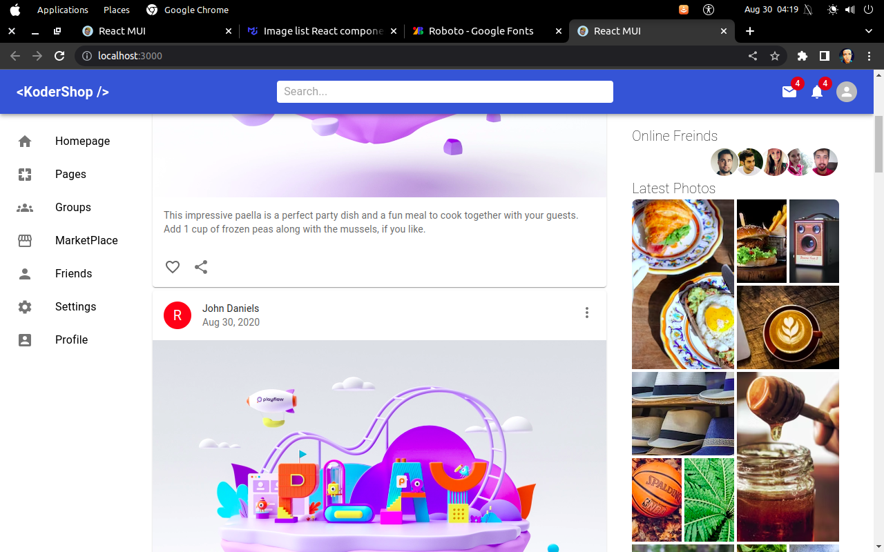Image resolution: width=884 pixels, height=552 pixels.
Task: Open the Spalding basketball photo thumbnail
Action: pyautogui.click(x=657, y=500)
